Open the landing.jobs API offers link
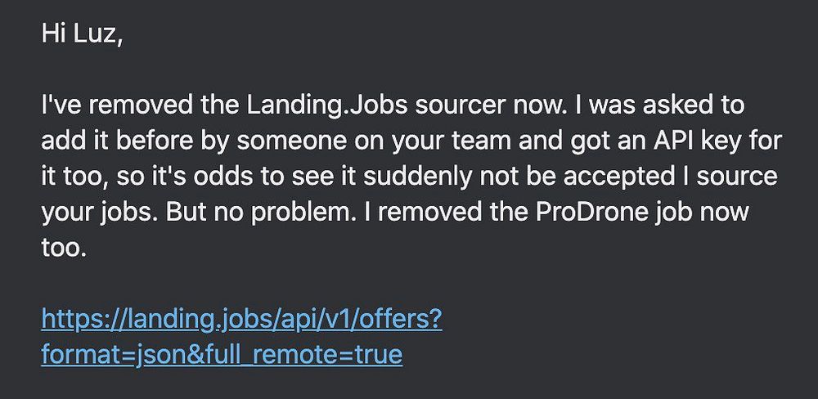The height and width of the screenshot is (399, 818). coord(241,317)
